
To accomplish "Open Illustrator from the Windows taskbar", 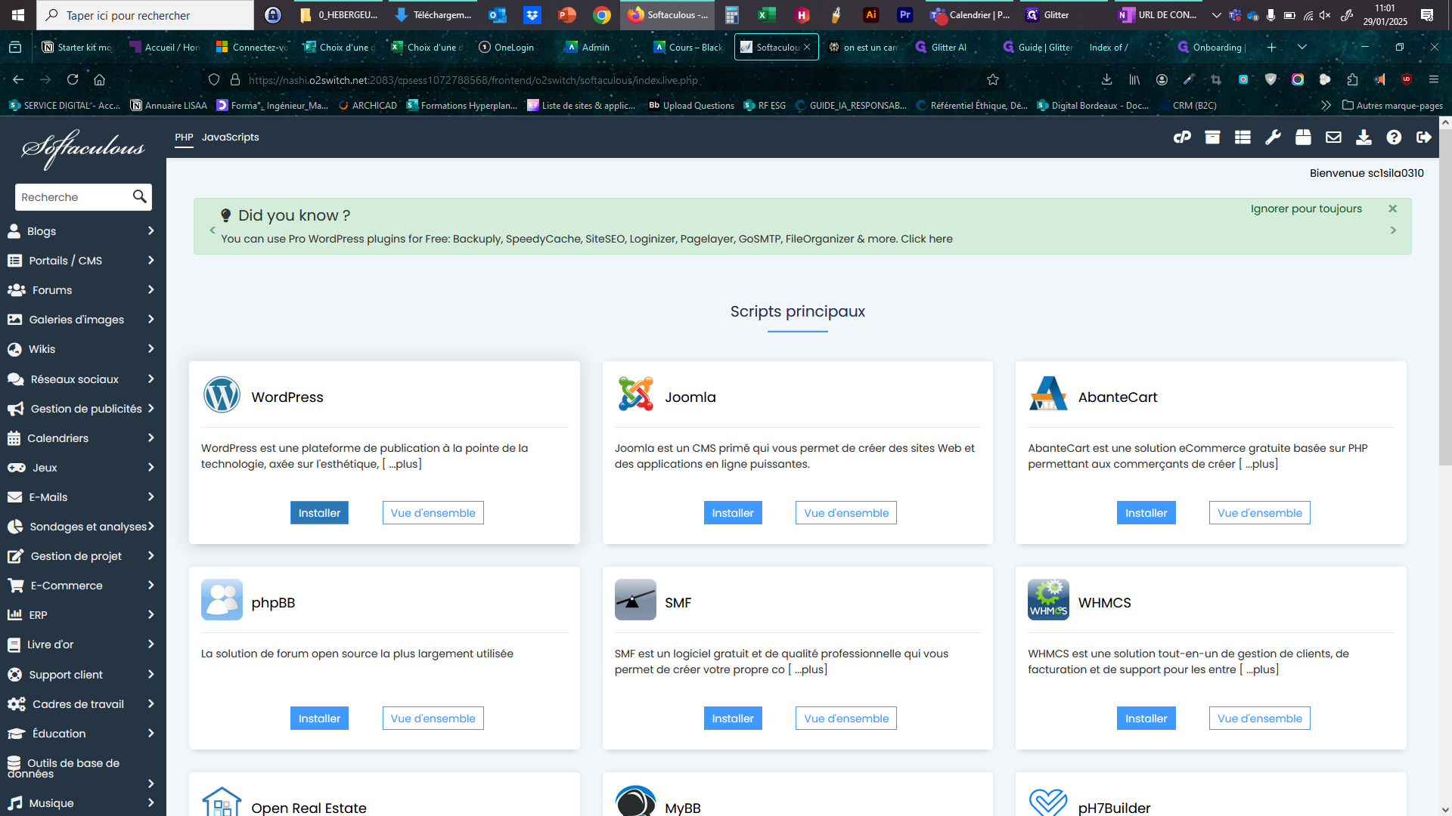I will point(871,15).
